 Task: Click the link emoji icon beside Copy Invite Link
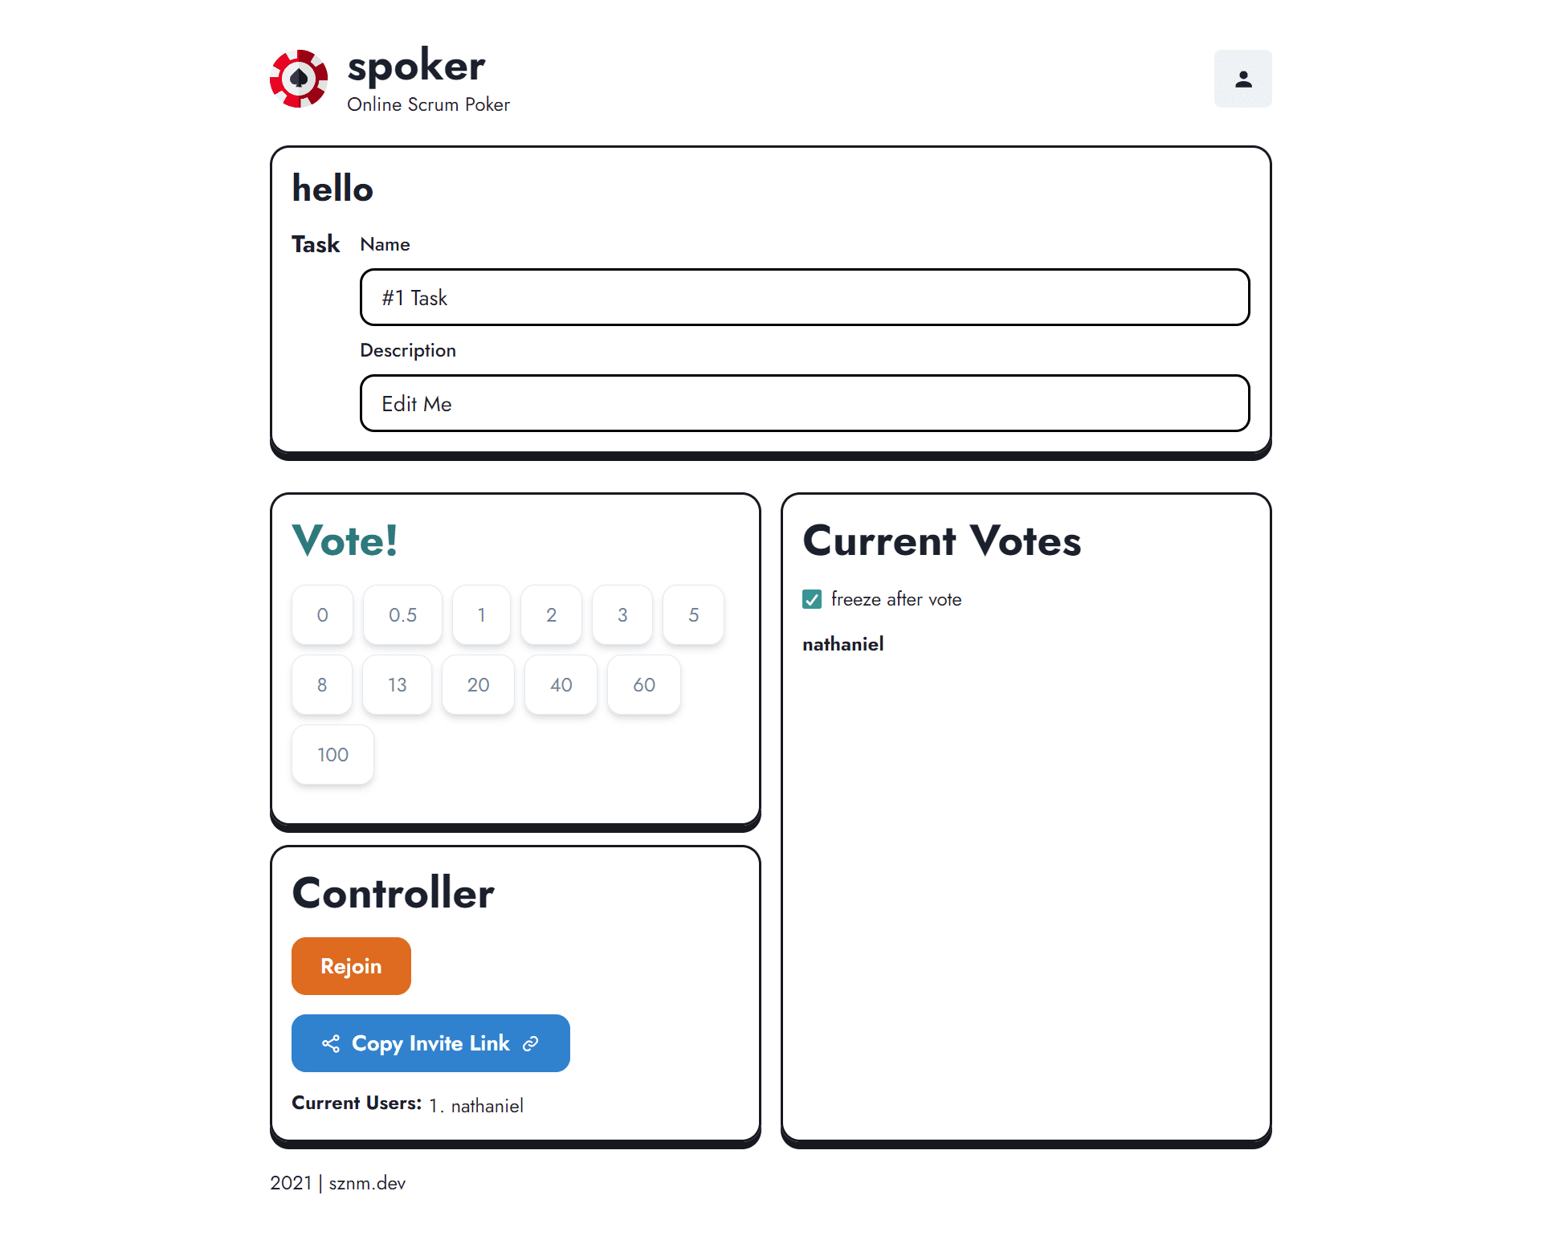click(x=531, y=1043)
